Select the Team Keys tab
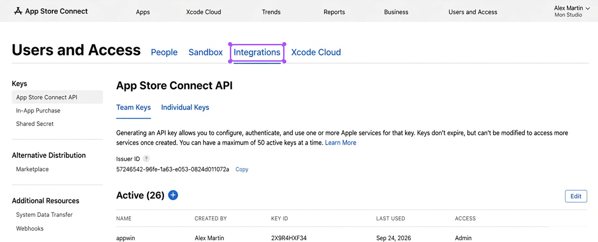The image size is (598, 242). 134,107
